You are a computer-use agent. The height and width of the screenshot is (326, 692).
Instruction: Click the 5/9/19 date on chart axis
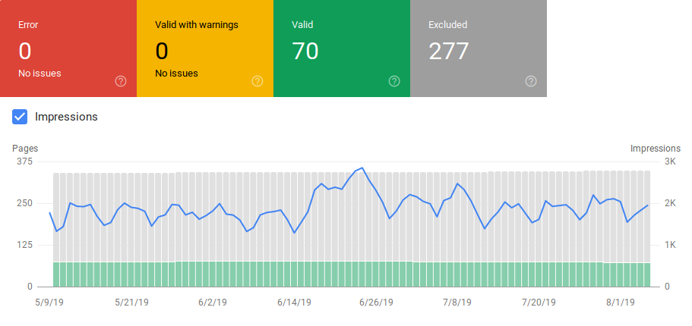point(50,302)
